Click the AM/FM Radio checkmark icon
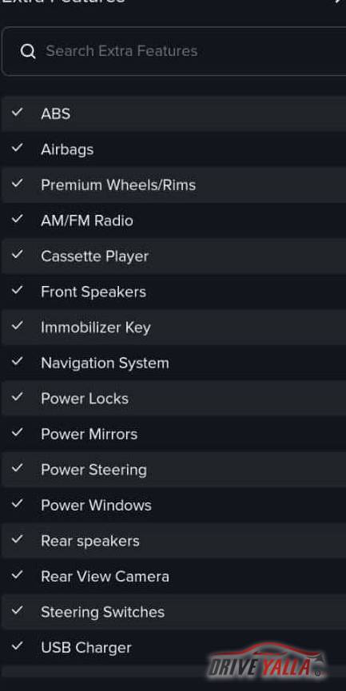 [17, 219]
